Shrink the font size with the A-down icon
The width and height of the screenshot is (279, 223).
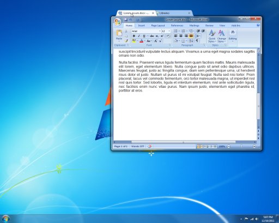coord(160,41)
